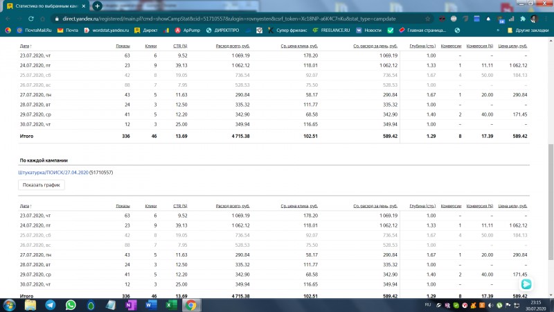Click the teal play-arrow floating widget
554x312 pixels.
click(x=526, y=284)
